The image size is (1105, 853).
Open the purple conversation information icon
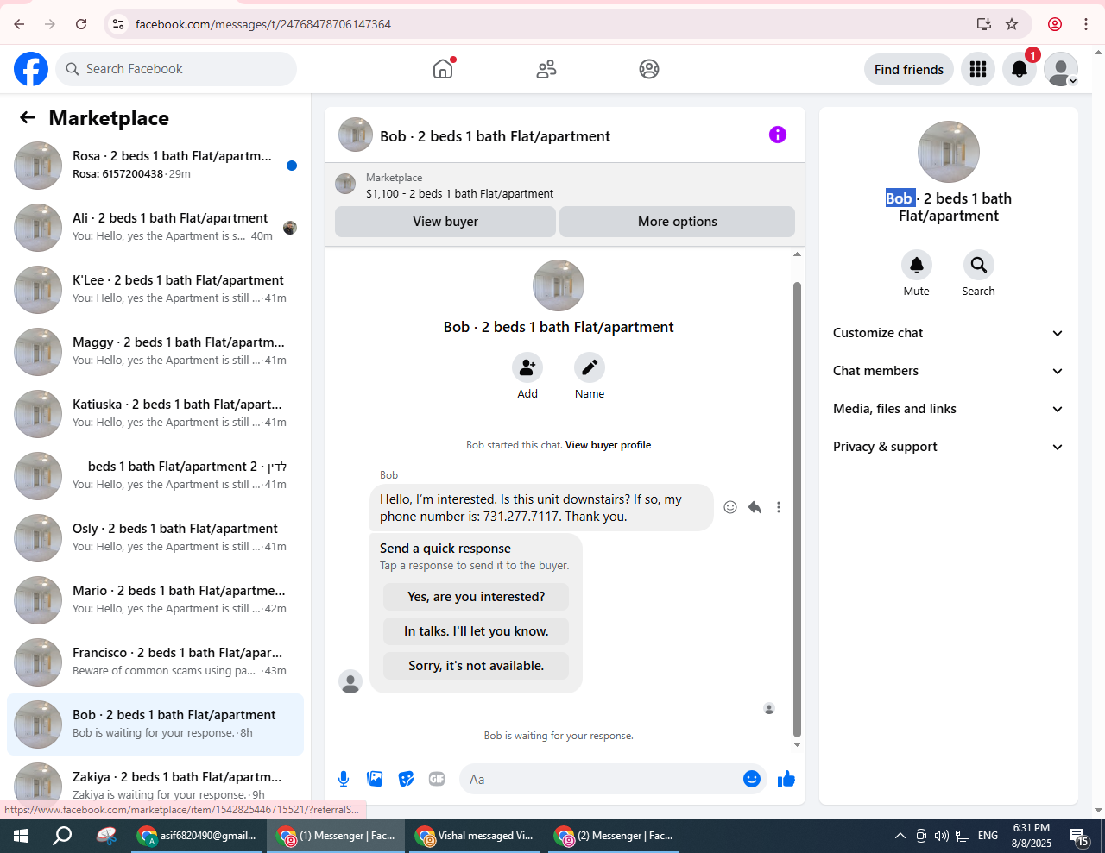coord(778,135)
